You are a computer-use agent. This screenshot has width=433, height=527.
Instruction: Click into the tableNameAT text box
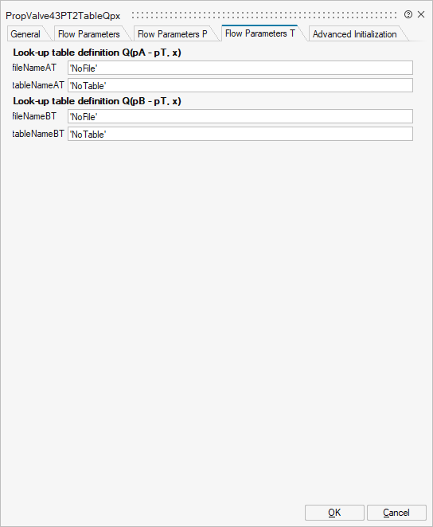(x=240, y=85)
